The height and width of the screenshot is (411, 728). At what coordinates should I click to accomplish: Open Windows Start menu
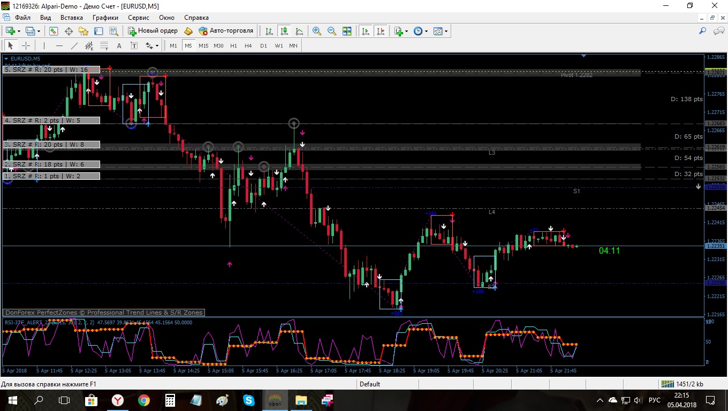(x=12, y=400)
